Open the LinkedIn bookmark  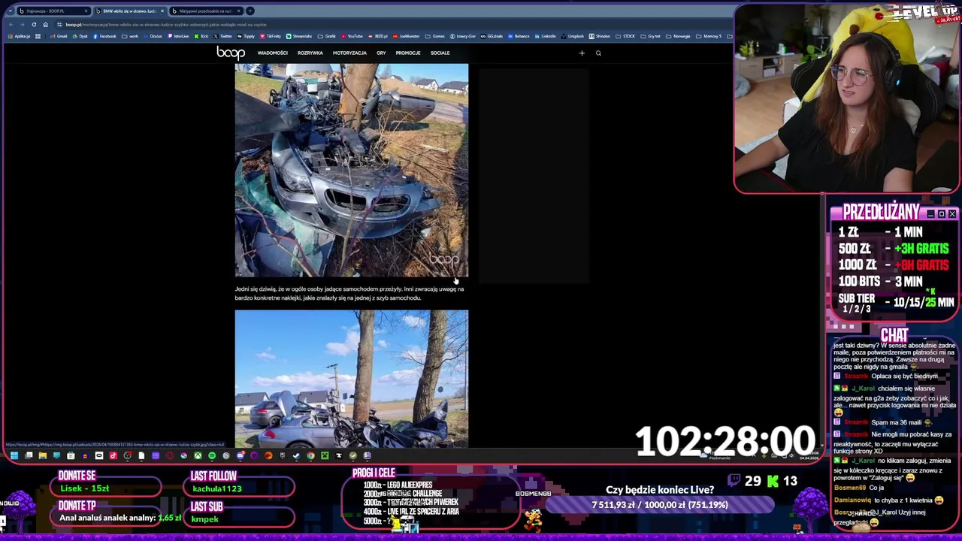546,36
